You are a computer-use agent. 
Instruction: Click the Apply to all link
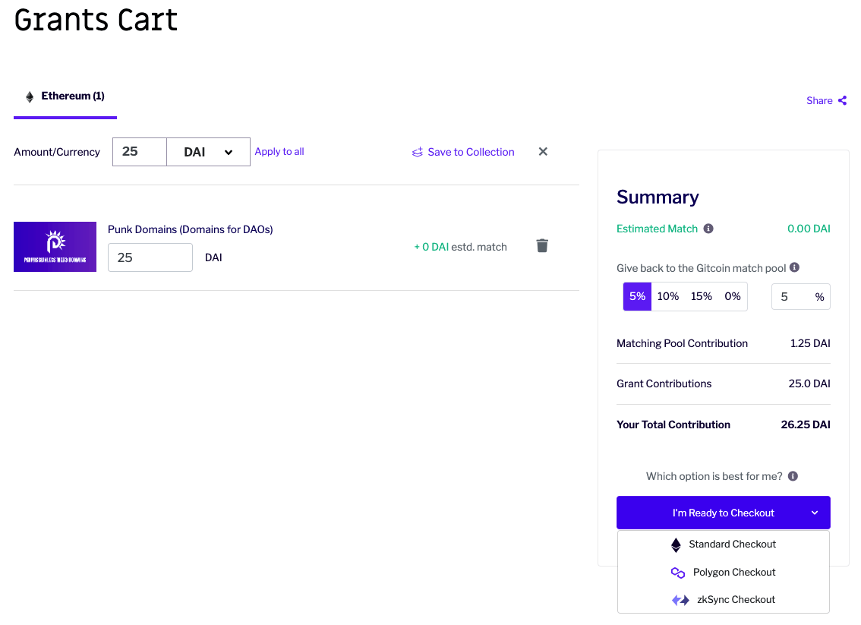pos(279,152)
